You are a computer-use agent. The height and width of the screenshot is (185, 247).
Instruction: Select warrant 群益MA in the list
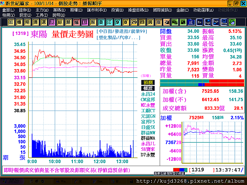(148, 138)
